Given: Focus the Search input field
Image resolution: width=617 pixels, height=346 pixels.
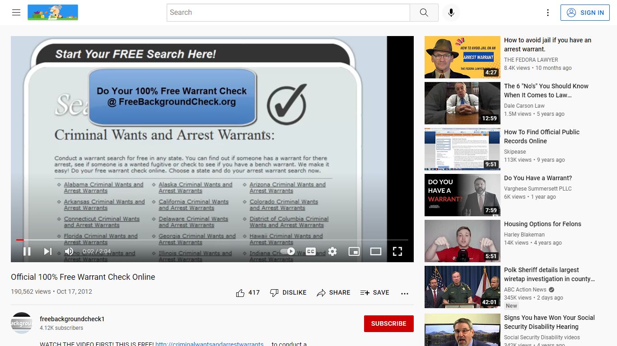Looking at the screenshot, I should 288,13.
